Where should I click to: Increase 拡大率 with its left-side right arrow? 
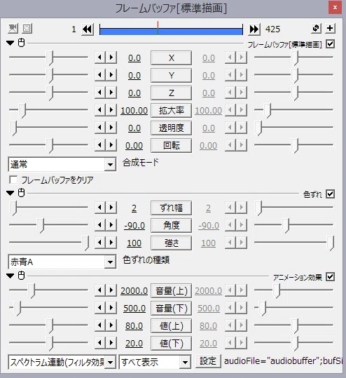(111, 110)
